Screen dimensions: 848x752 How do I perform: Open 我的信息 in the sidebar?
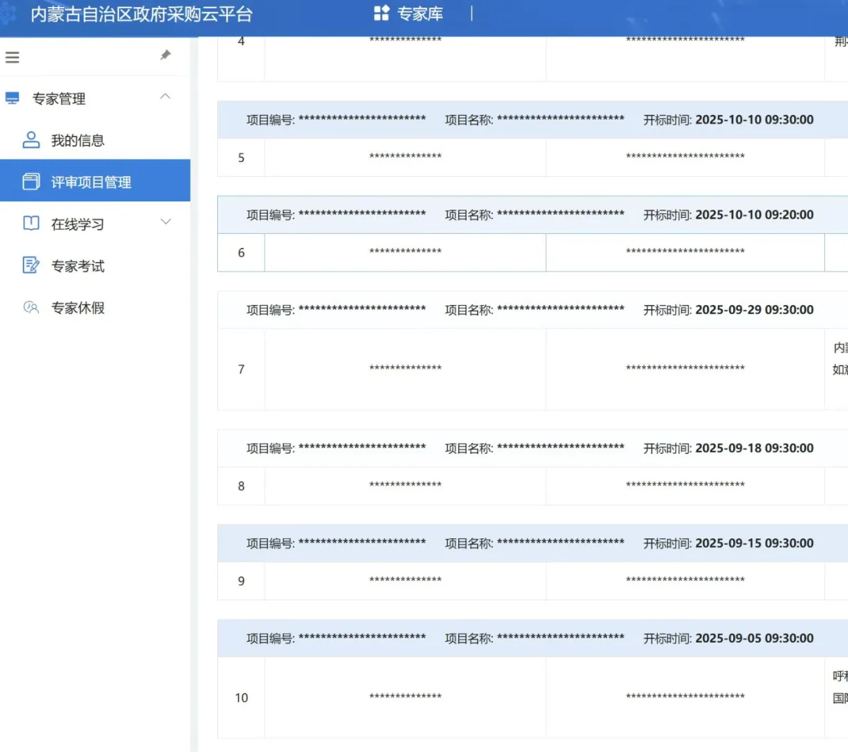78,141
